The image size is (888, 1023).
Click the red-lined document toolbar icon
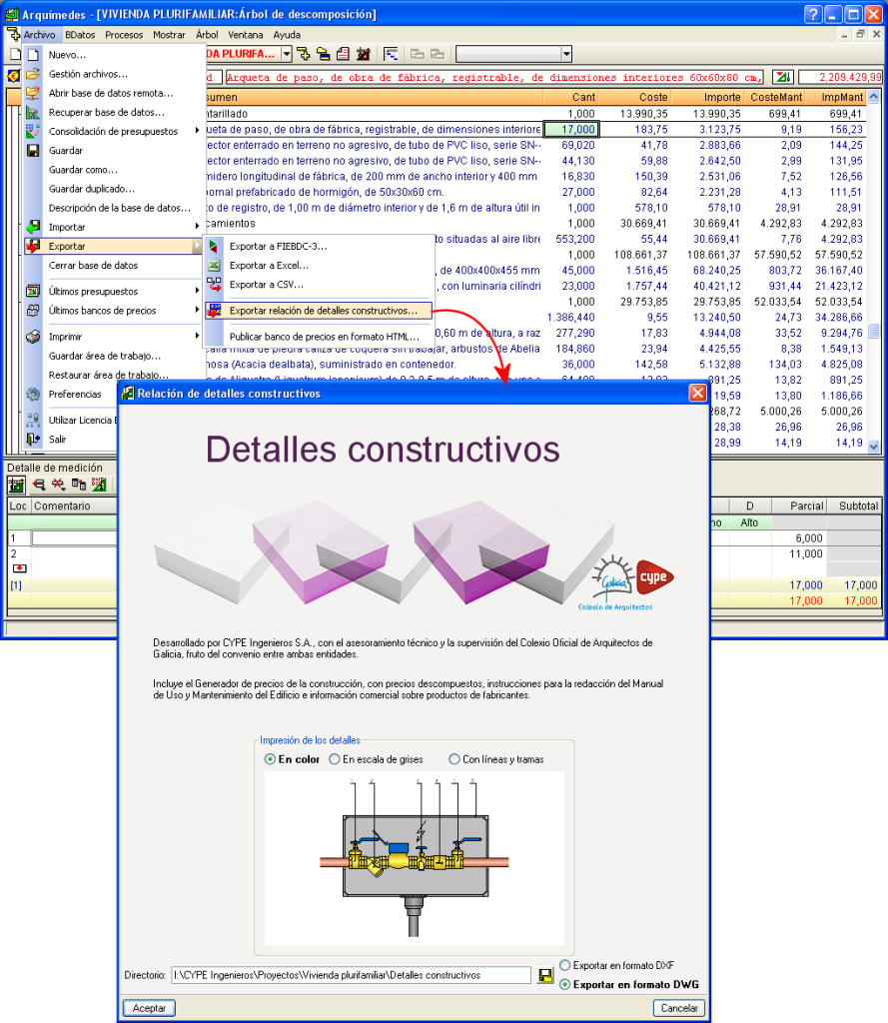point(344,54)
